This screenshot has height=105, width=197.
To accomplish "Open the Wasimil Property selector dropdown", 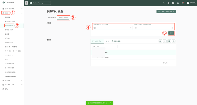I will 40,3.
